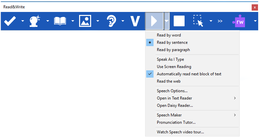Start reading with the Play button

click(154, 21)
